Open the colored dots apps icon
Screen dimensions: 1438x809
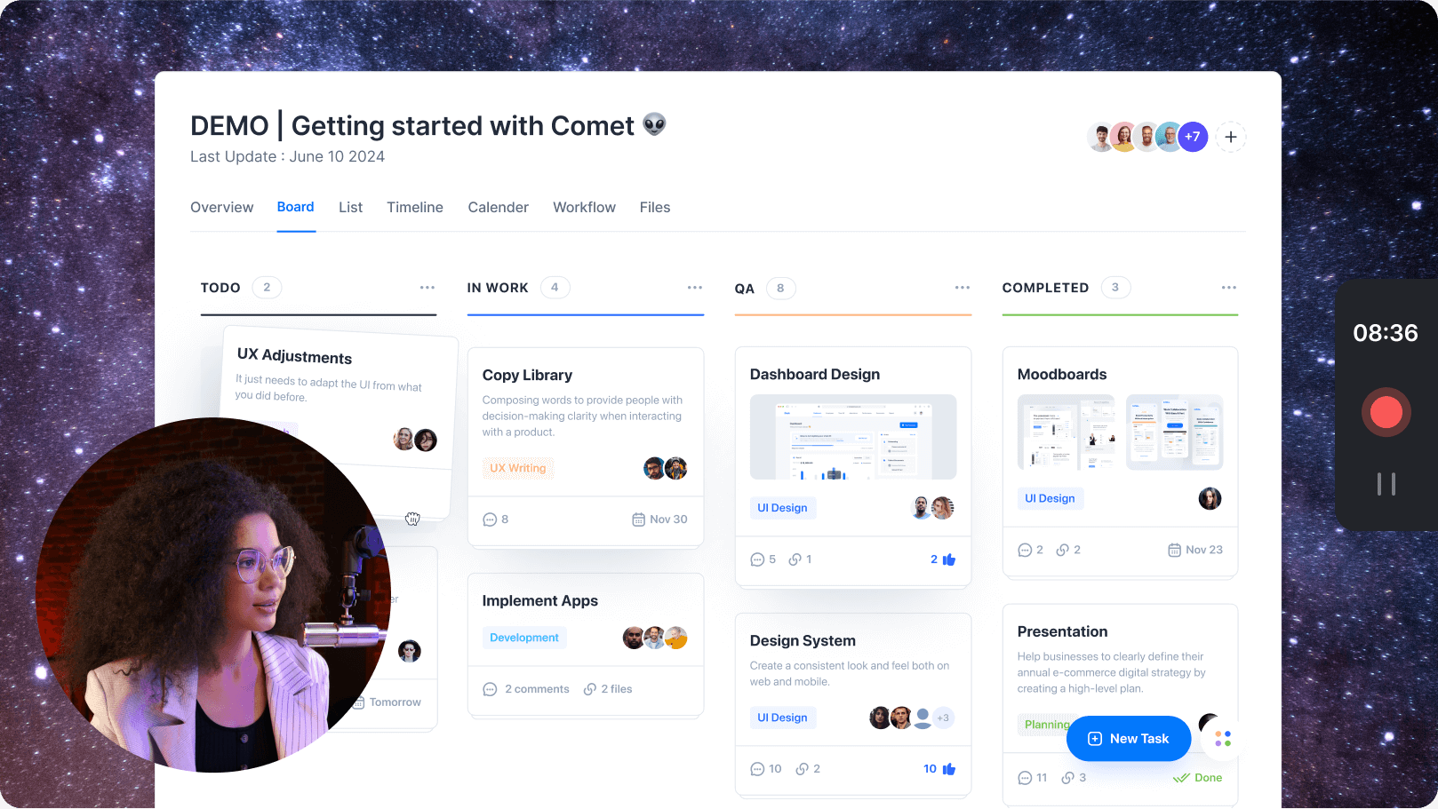pos(1223,739)
